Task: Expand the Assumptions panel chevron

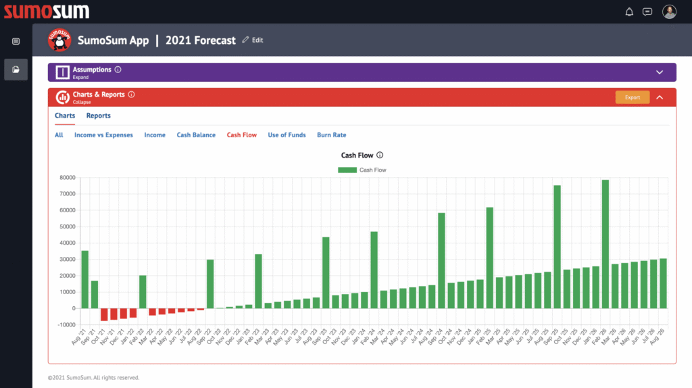Action: (660, 72)
